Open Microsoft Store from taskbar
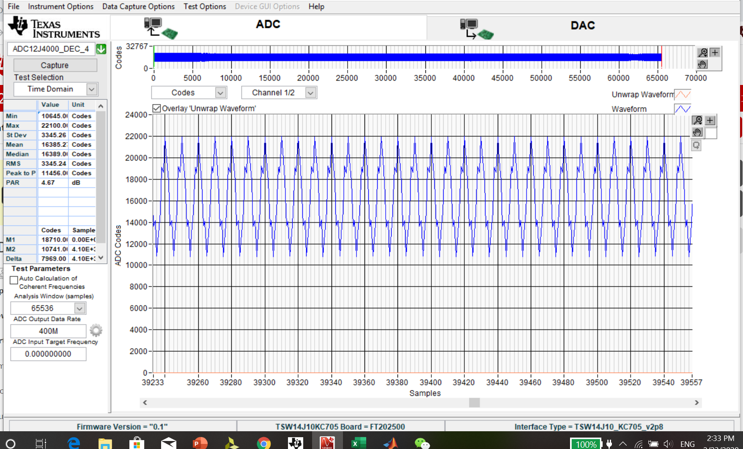The image size is (743, 449). [137, 443]
